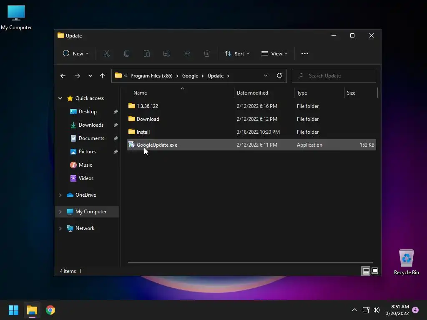
Task: Click the horizontal scrollbar in file list
Action: (250, 263)
